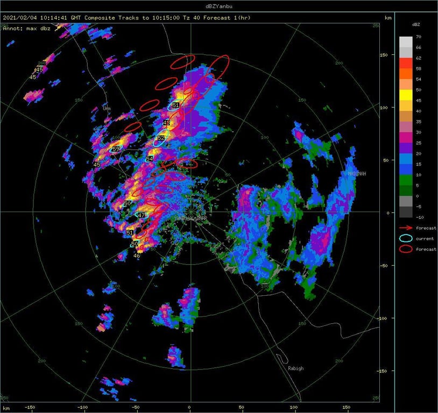The width and height of the screenshot is (438, 413).
Task: Select the cyan ellipse around storm 47
Action: [142, 215]
